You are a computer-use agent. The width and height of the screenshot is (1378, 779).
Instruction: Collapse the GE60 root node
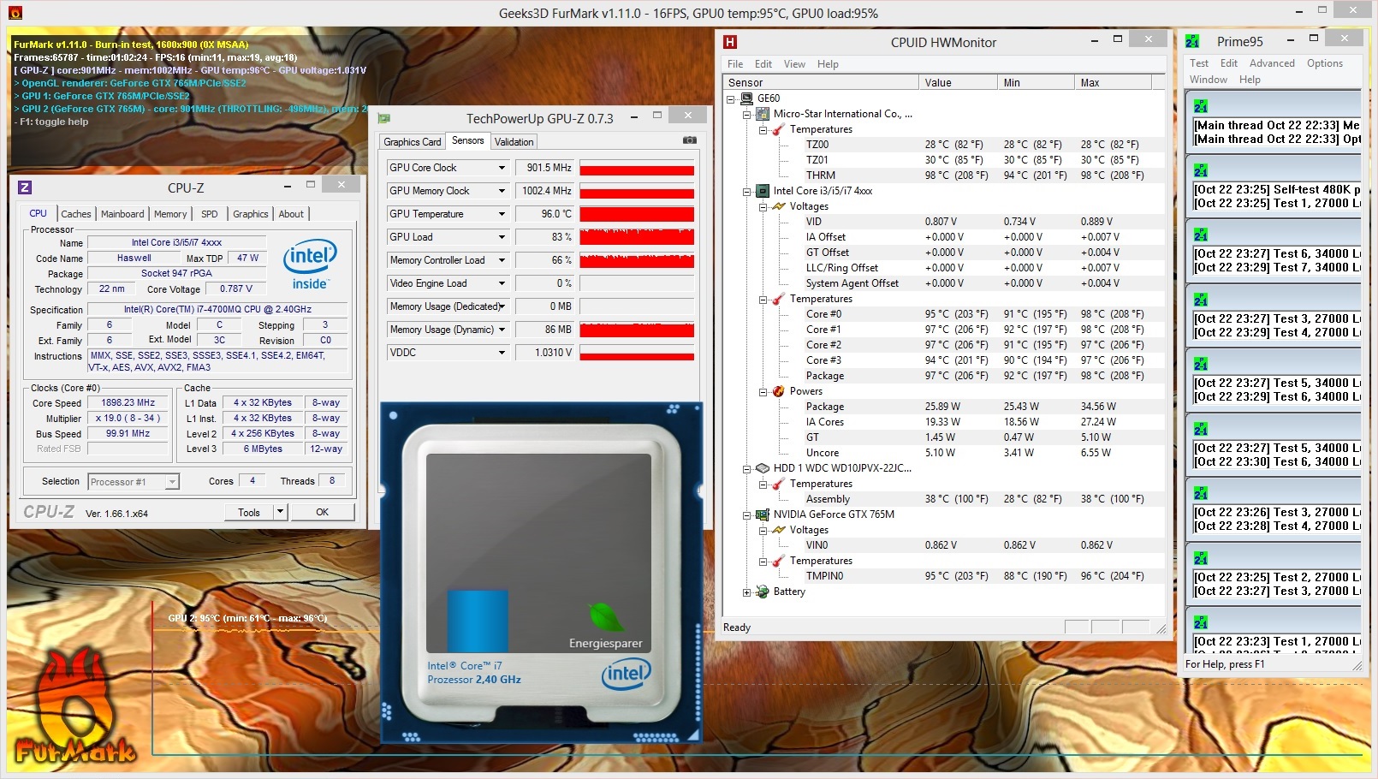pyautogui.click(x=731, y=98)
